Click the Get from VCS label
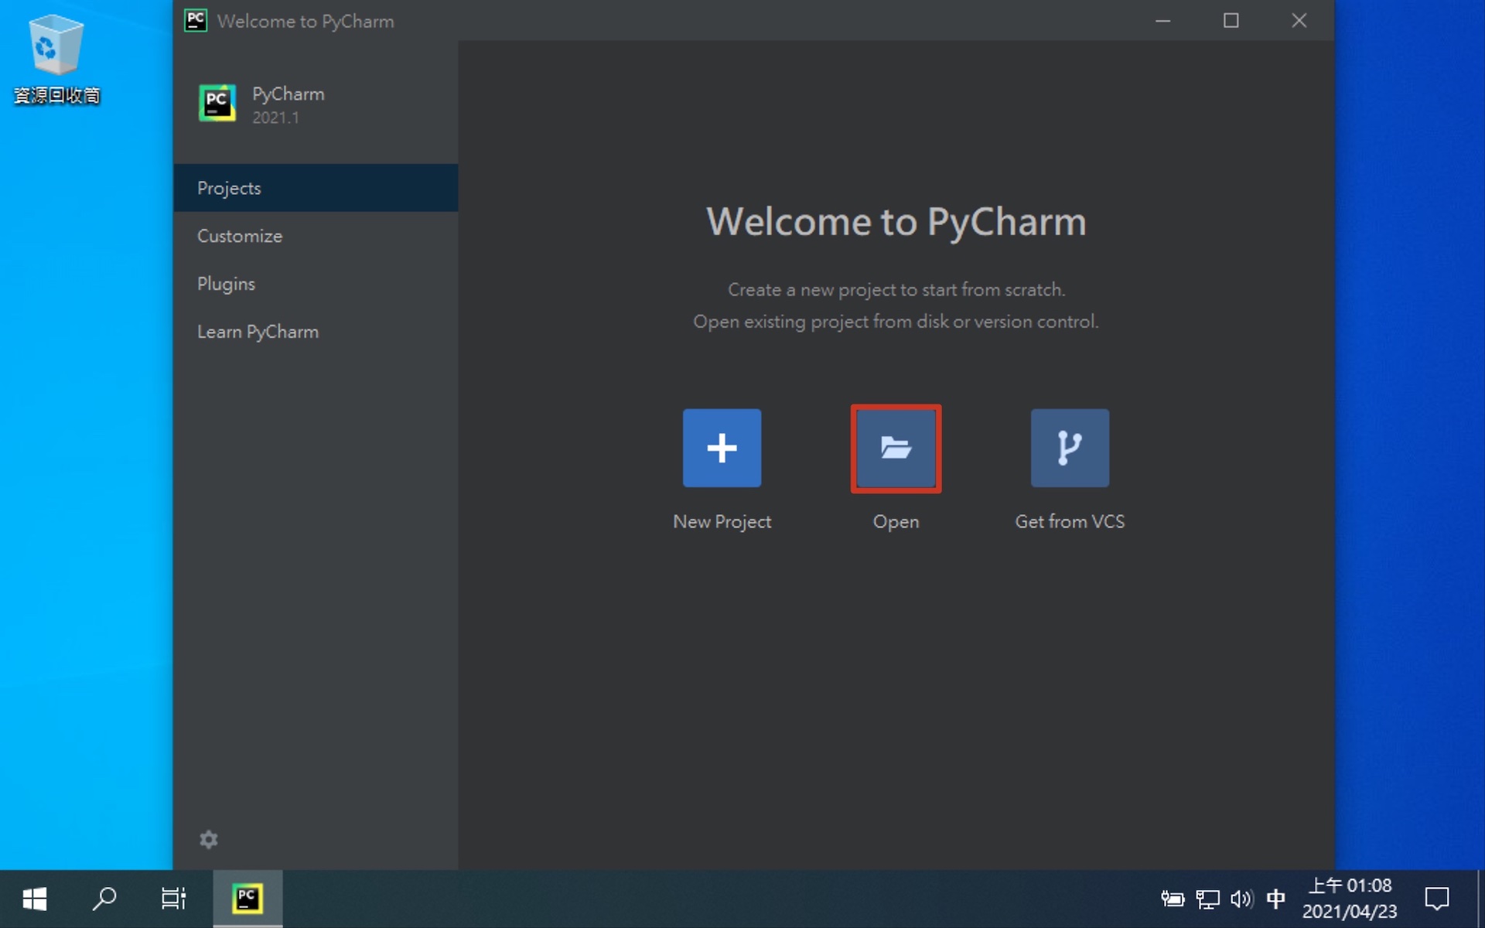The height and width of the screenshot is (928, 1485). pyautogui.click(x=1070, y=522)
